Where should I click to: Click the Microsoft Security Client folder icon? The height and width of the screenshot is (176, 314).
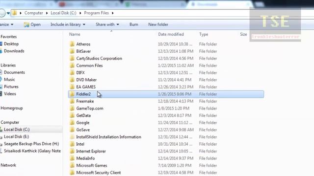[72, 173]
